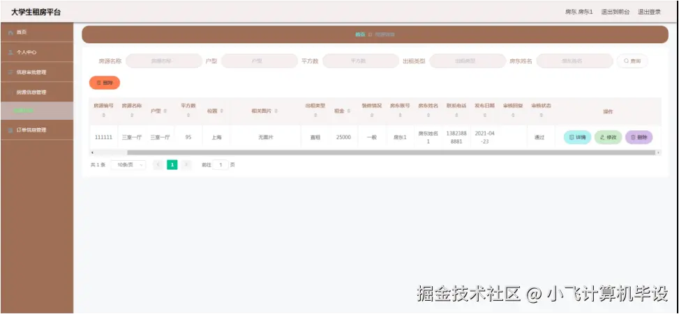The image size is (679, 314).
Task: Click the 操作 column header
Action: click(x=608, y=111)
